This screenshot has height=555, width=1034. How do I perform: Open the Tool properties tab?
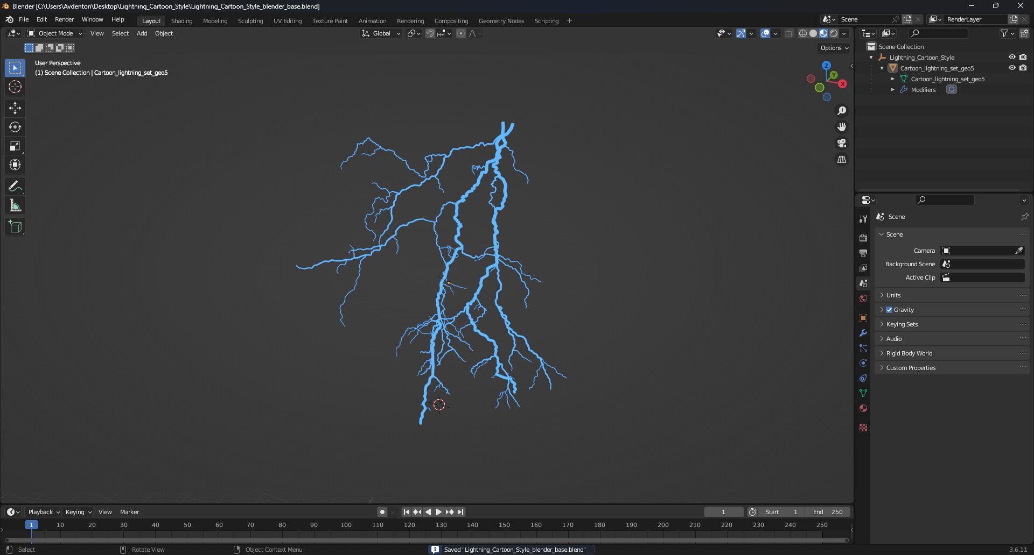tap(863, 218)
